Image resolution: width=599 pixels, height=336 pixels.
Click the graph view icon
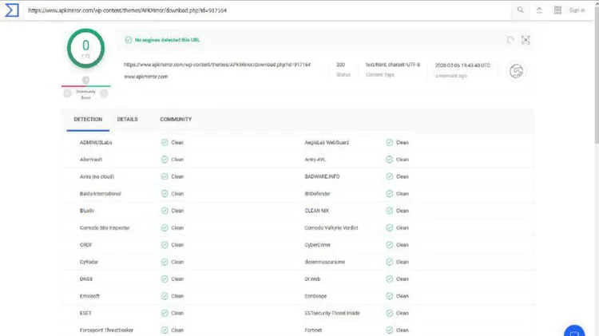click(526, 40)
